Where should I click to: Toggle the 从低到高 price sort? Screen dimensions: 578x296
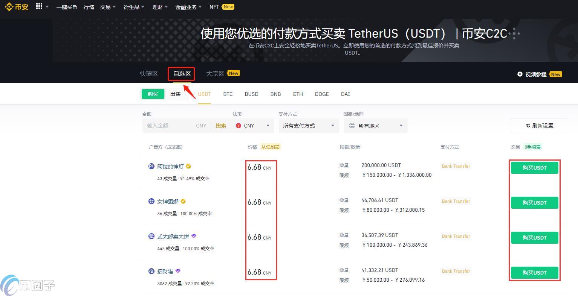point(270,147)
